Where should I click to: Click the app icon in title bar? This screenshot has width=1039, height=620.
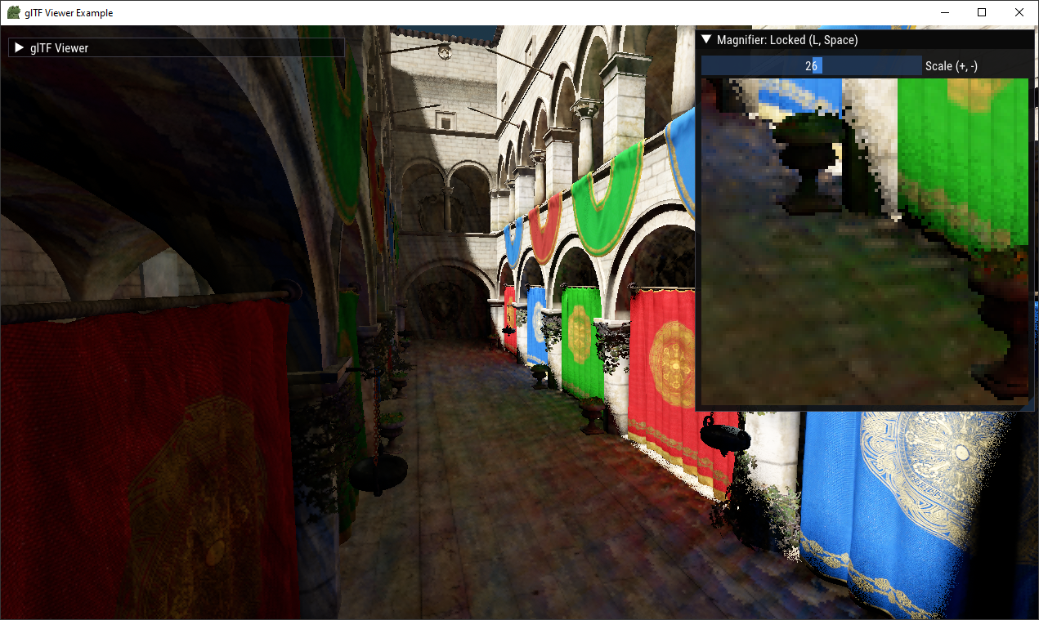click(14, 12)
